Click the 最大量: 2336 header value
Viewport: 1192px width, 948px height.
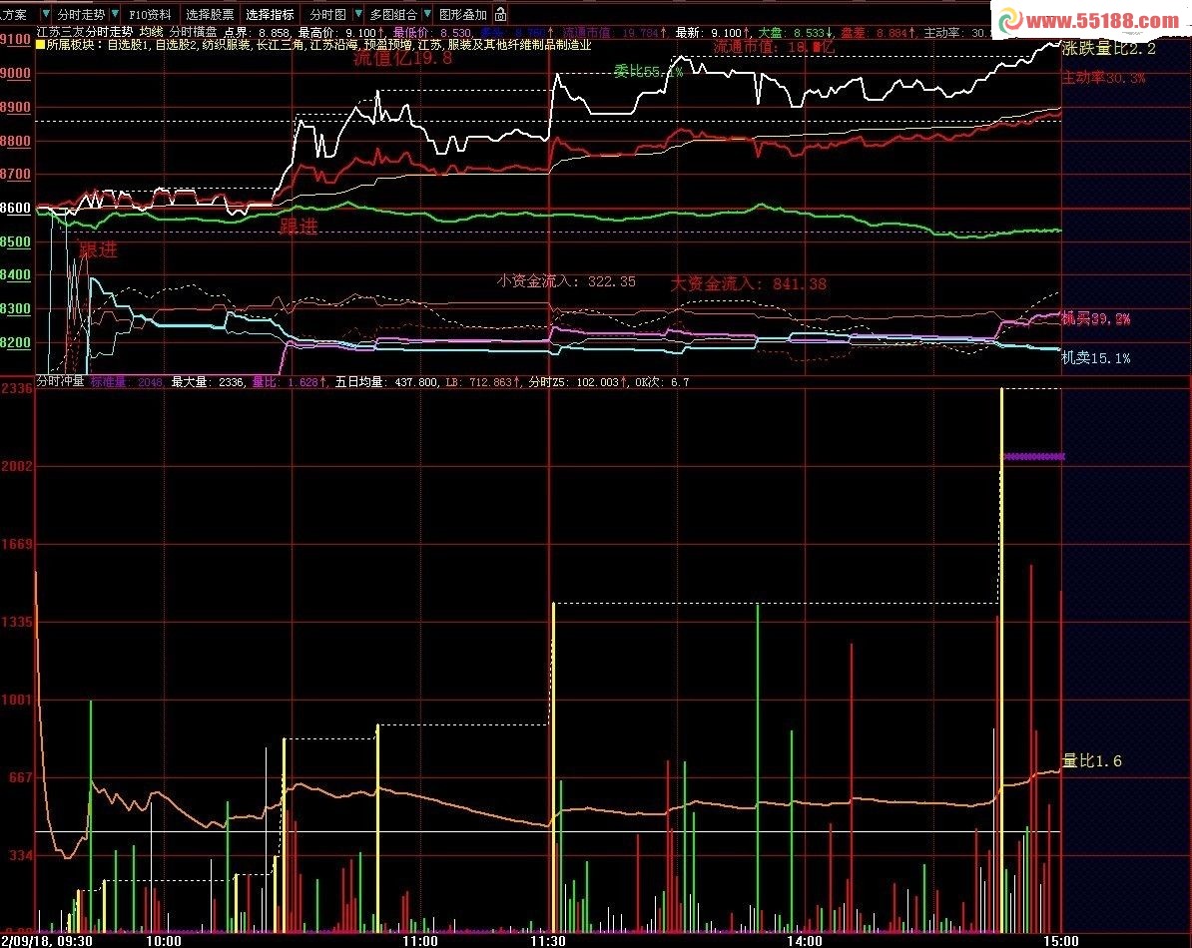(207, 382)
